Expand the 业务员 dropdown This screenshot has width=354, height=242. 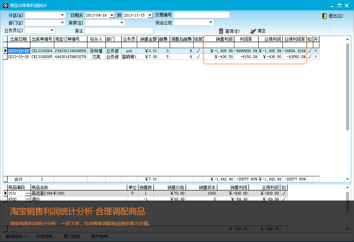[52, 30]
